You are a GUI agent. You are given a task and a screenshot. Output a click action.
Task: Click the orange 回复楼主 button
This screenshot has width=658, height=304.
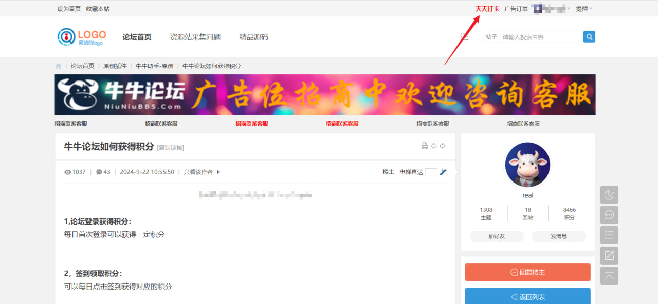click(x=527, y=272)
